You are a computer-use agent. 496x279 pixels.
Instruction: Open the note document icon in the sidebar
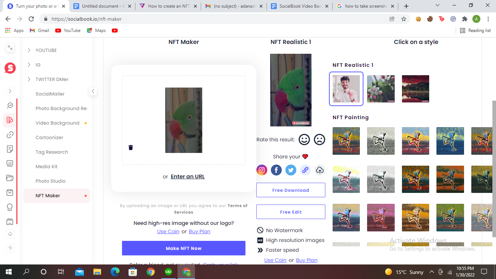tap(10, 149)
